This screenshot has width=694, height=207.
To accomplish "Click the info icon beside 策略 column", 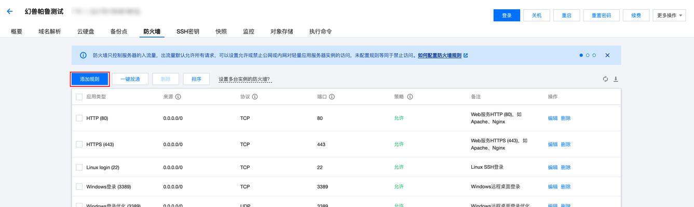I will pos(410,97).
